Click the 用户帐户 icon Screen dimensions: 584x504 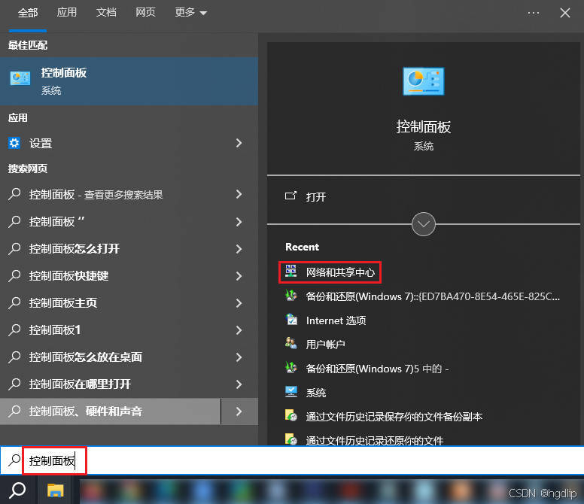[x=291, y=344]
